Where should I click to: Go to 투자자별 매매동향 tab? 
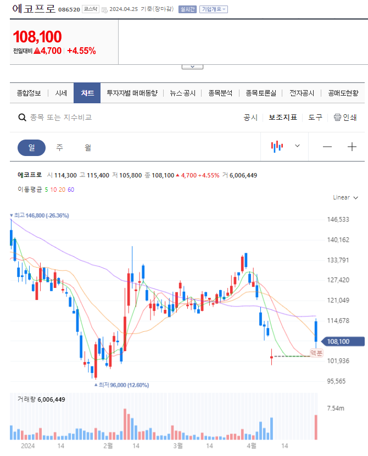132,93
